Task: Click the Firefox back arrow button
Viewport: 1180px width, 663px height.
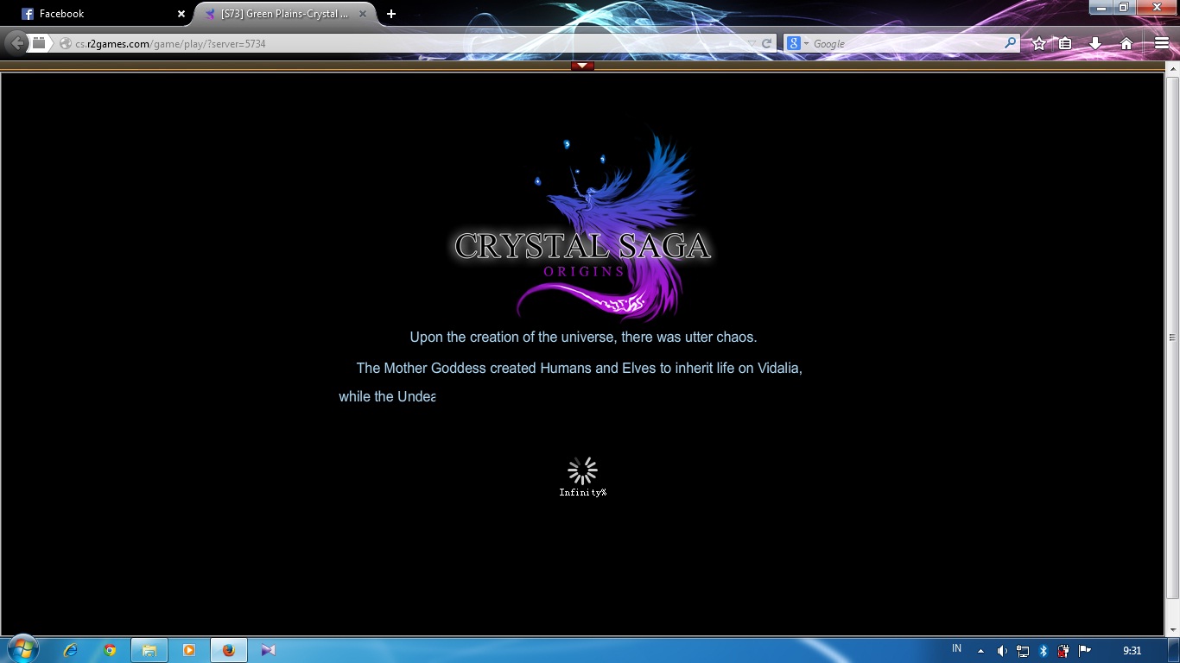Action: [x=16, y=43]
